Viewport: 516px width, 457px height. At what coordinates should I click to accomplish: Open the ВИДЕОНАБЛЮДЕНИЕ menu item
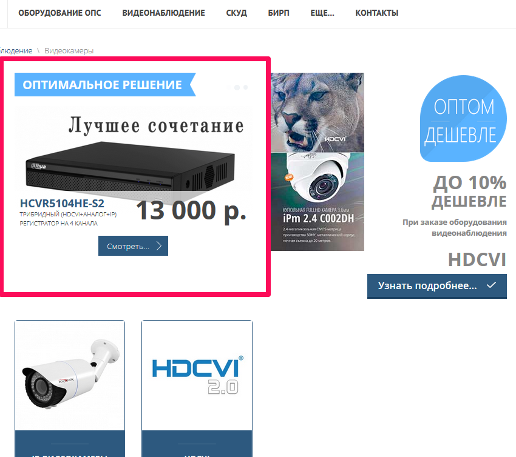point(163,13)
